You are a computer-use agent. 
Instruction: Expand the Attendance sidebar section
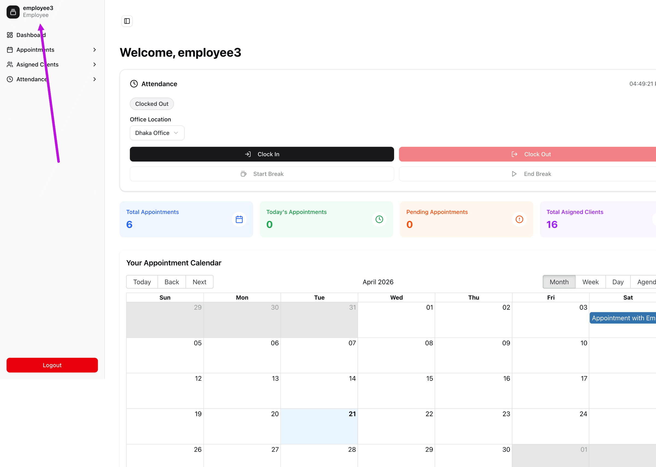[94, 79]
